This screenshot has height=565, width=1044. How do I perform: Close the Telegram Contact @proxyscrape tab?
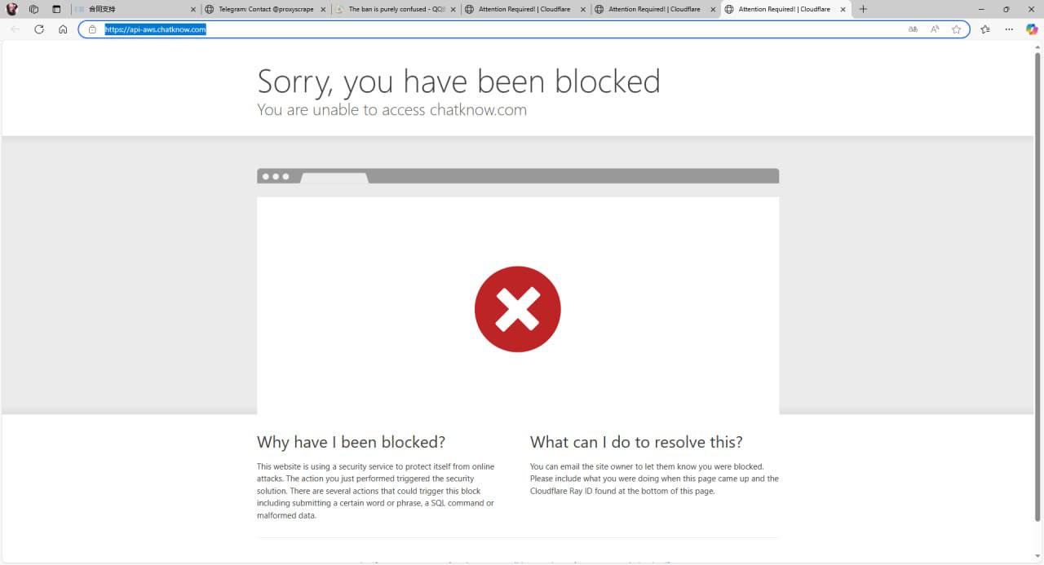click(323, 9)
